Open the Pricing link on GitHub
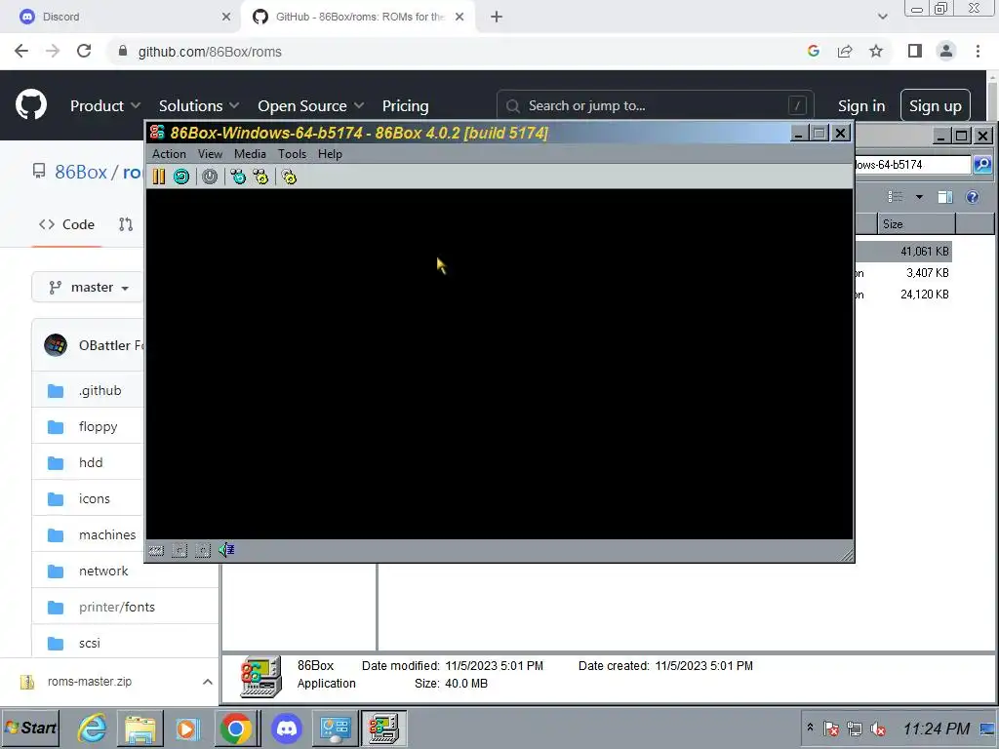 (x=405, y=105)
